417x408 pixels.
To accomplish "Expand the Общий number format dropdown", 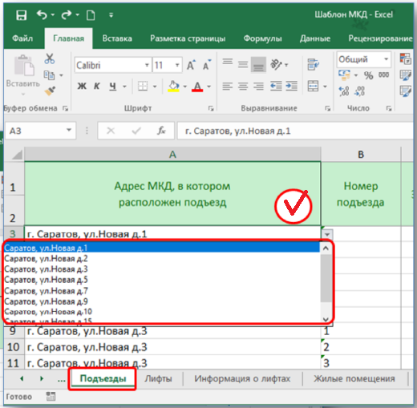I will [x=386, y=59].
